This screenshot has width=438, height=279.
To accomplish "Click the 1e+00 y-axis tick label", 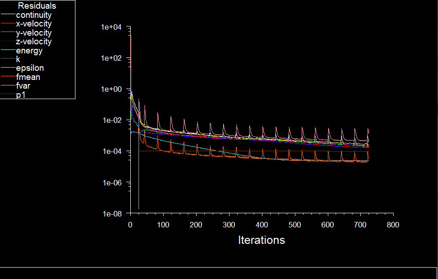I will (111, 89).
